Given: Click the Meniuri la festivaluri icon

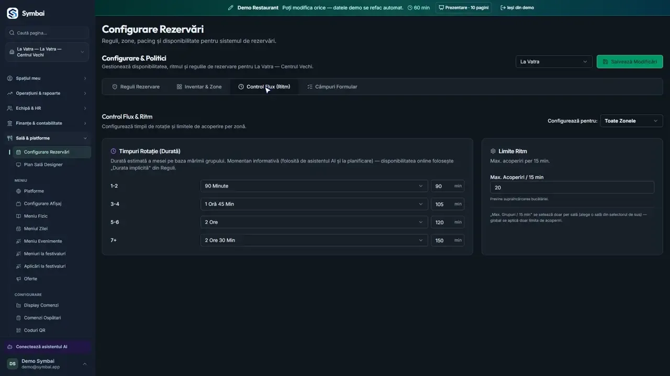Looking at the screenshot, I should [x=19, y=254].
